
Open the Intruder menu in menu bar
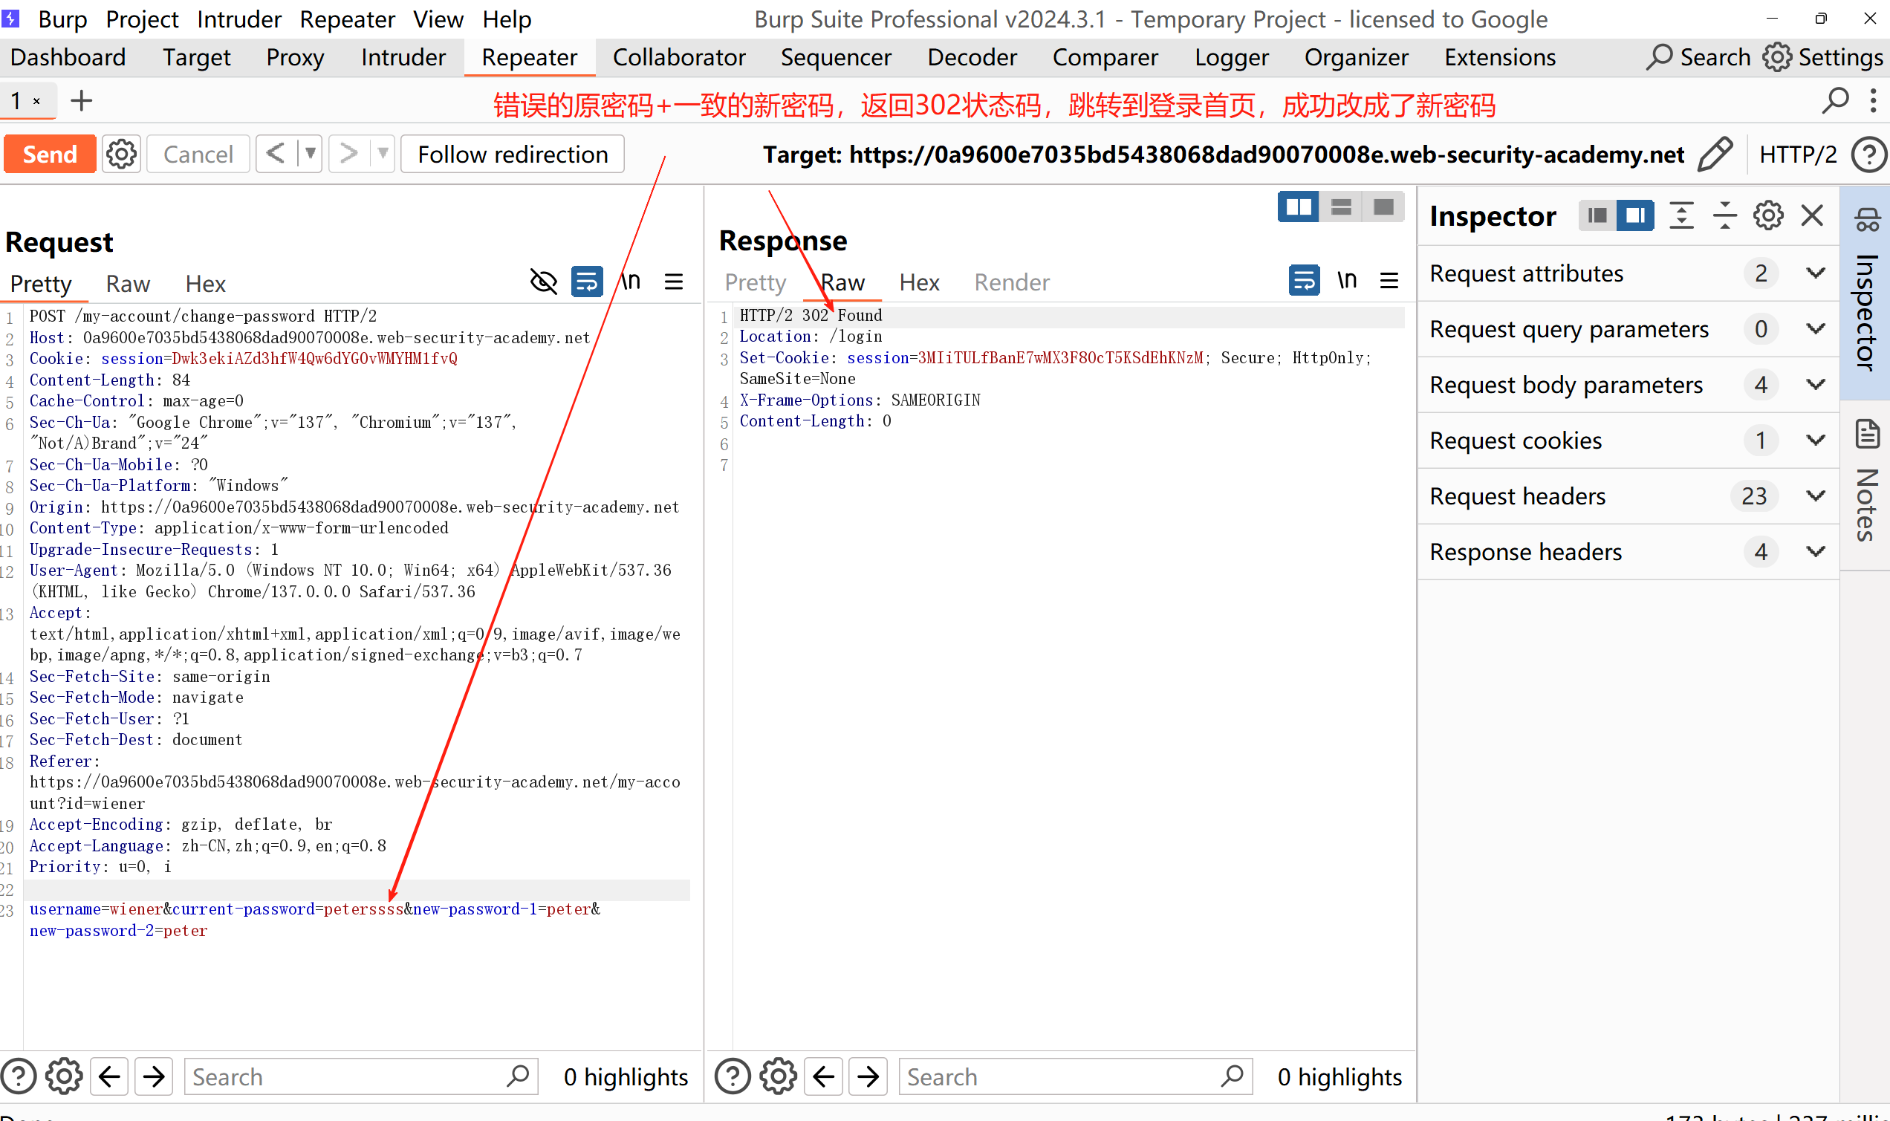click(238, 19)
